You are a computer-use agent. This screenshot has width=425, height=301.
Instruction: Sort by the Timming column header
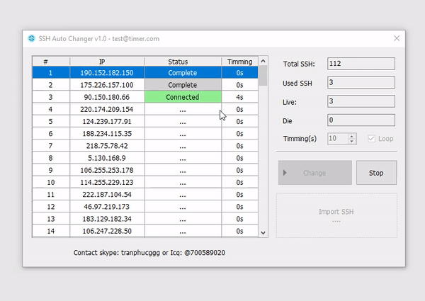[239, 62]
